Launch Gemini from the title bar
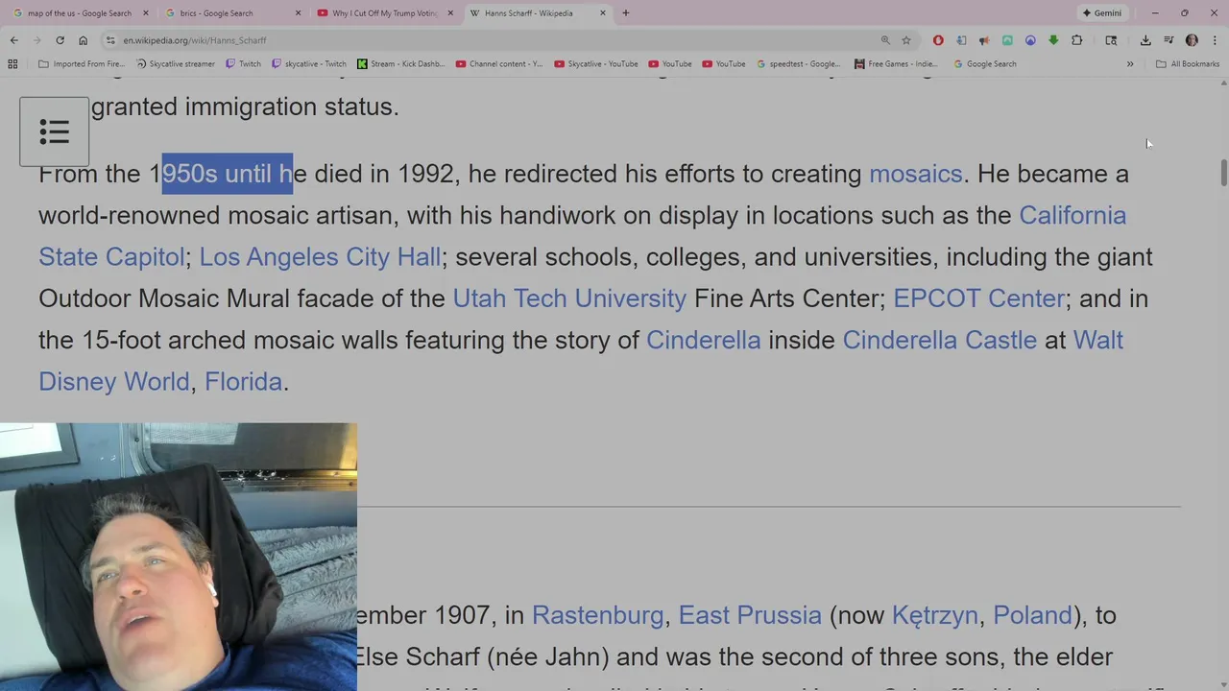Viewport: 1229px width, 691px height. (1101, 13)
